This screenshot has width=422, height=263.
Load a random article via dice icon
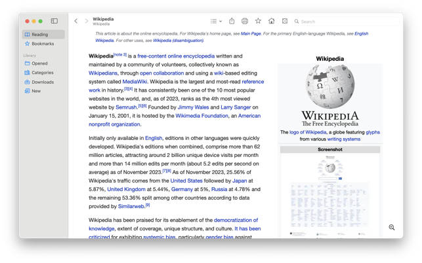285,21
